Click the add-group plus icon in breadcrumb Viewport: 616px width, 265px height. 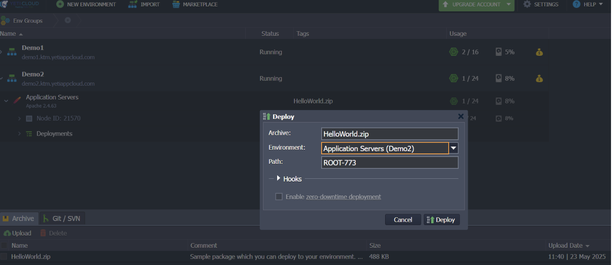coord(68,20)
